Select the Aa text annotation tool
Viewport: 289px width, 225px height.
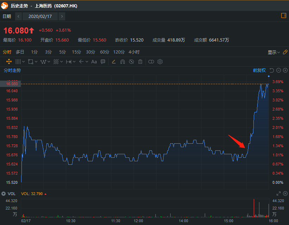[x=94, y=62]
